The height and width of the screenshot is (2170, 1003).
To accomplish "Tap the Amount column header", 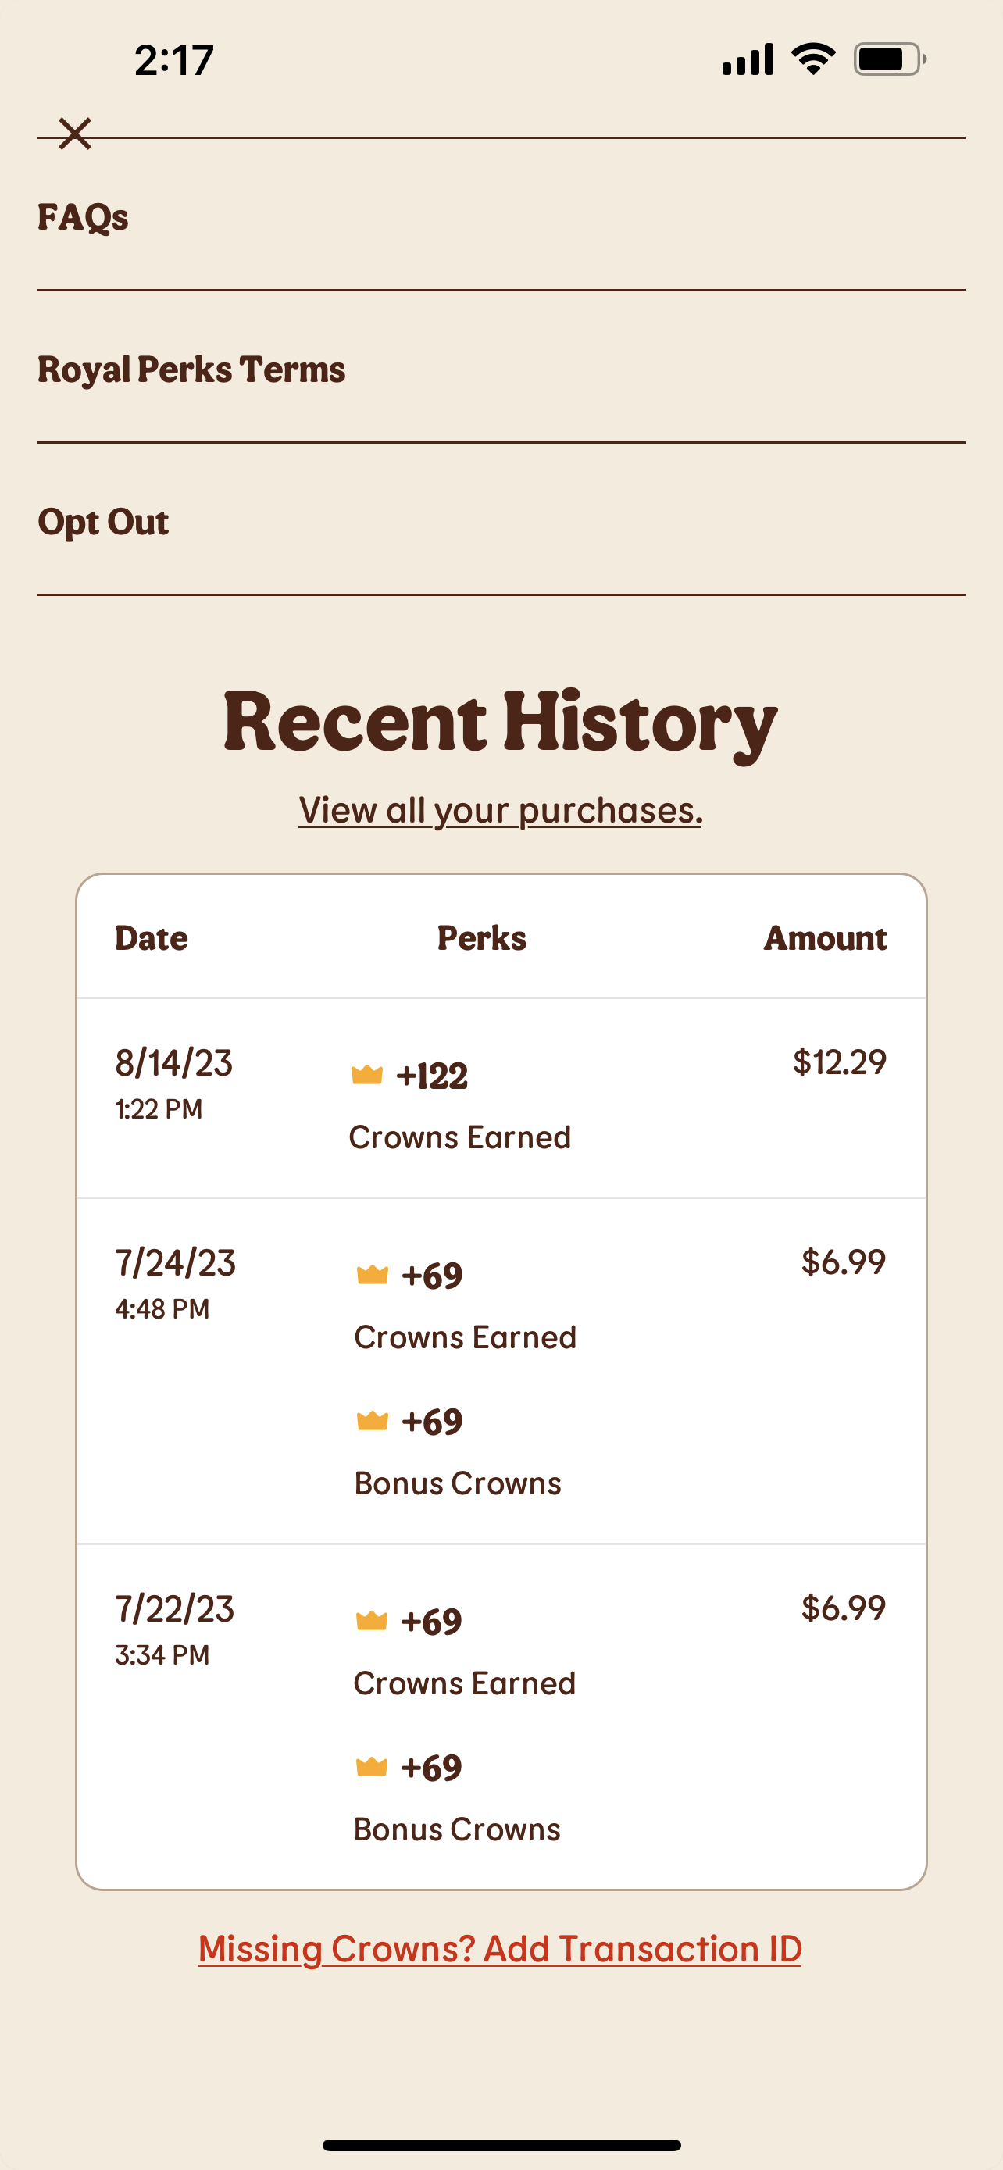I will [824, 938].
